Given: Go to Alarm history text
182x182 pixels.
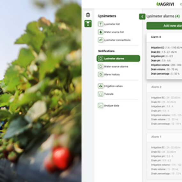Looking at the screenshot, I should pyautogui.click(x=112, y=74).
